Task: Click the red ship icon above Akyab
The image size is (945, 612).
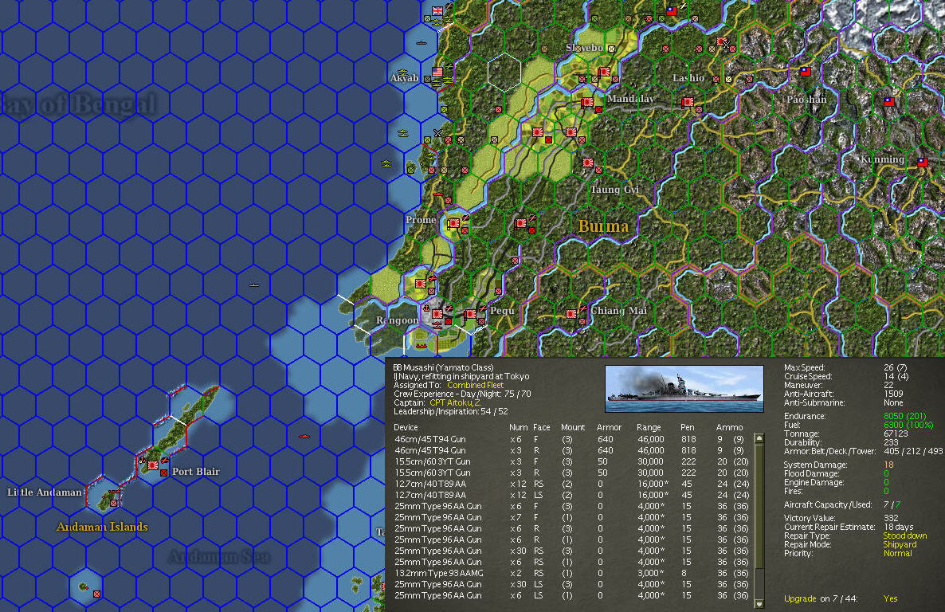Action: tap(421, 43)
